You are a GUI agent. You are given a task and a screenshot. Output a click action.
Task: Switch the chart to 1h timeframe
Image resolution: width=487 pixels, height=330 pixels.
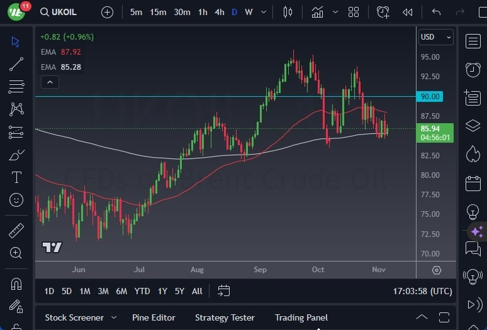pyautogui.click(x=203, y=12)
